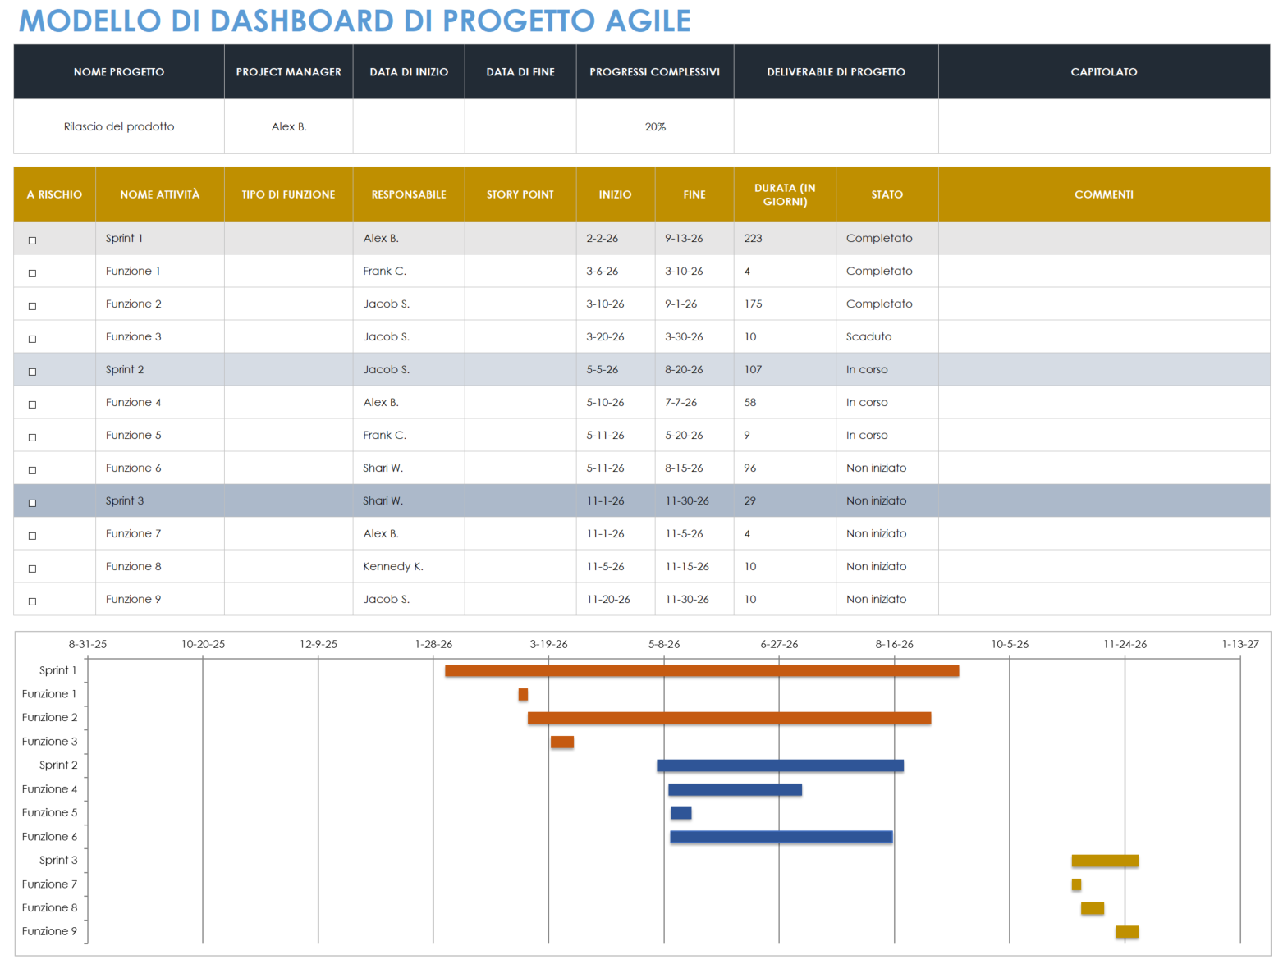Click the small orange Funzione 1 Gantt bar
The height and width of the screenshot is (964, 1283).
523,694
